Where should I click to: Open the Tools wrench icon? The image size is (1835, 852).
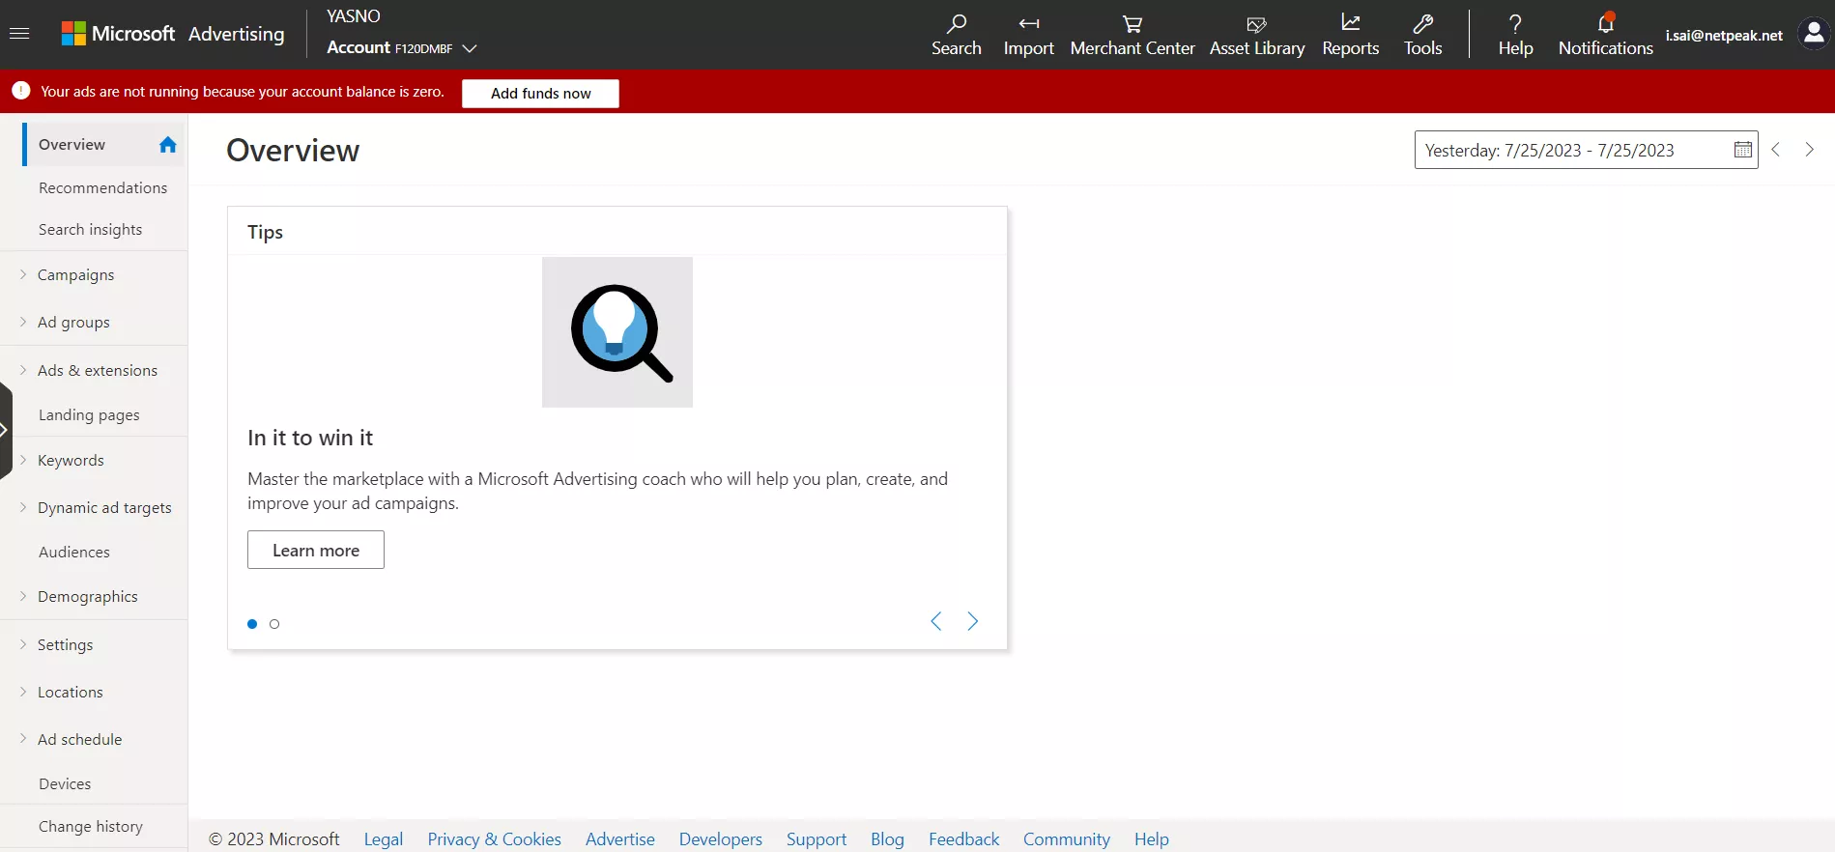(x=1422, y=23)
